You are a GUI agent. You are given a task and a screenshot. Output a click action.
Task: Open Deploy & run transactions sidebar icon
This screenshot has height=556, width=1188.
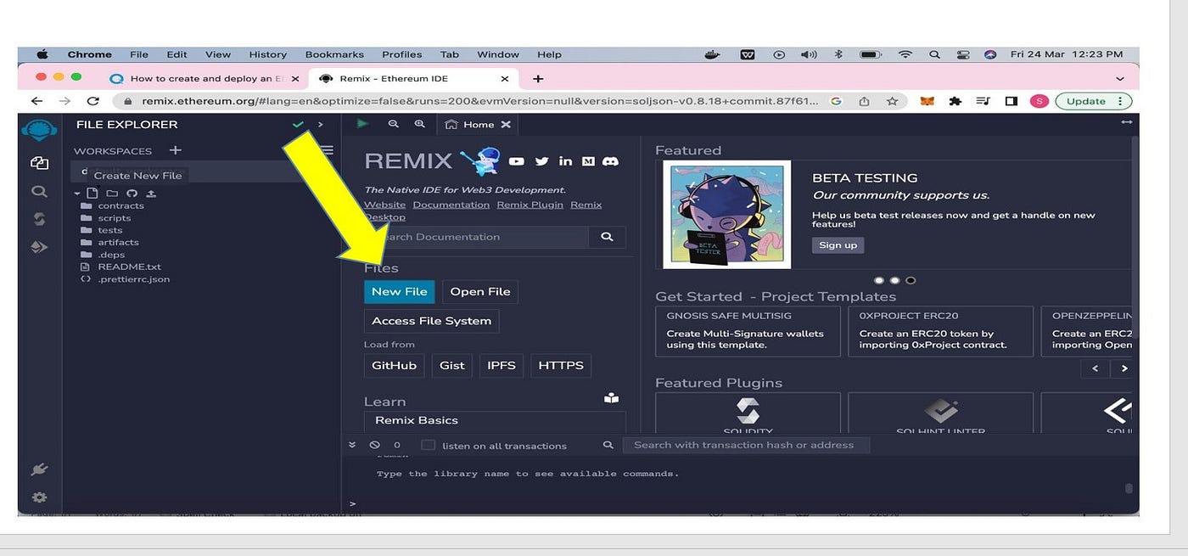pos(39,247)
